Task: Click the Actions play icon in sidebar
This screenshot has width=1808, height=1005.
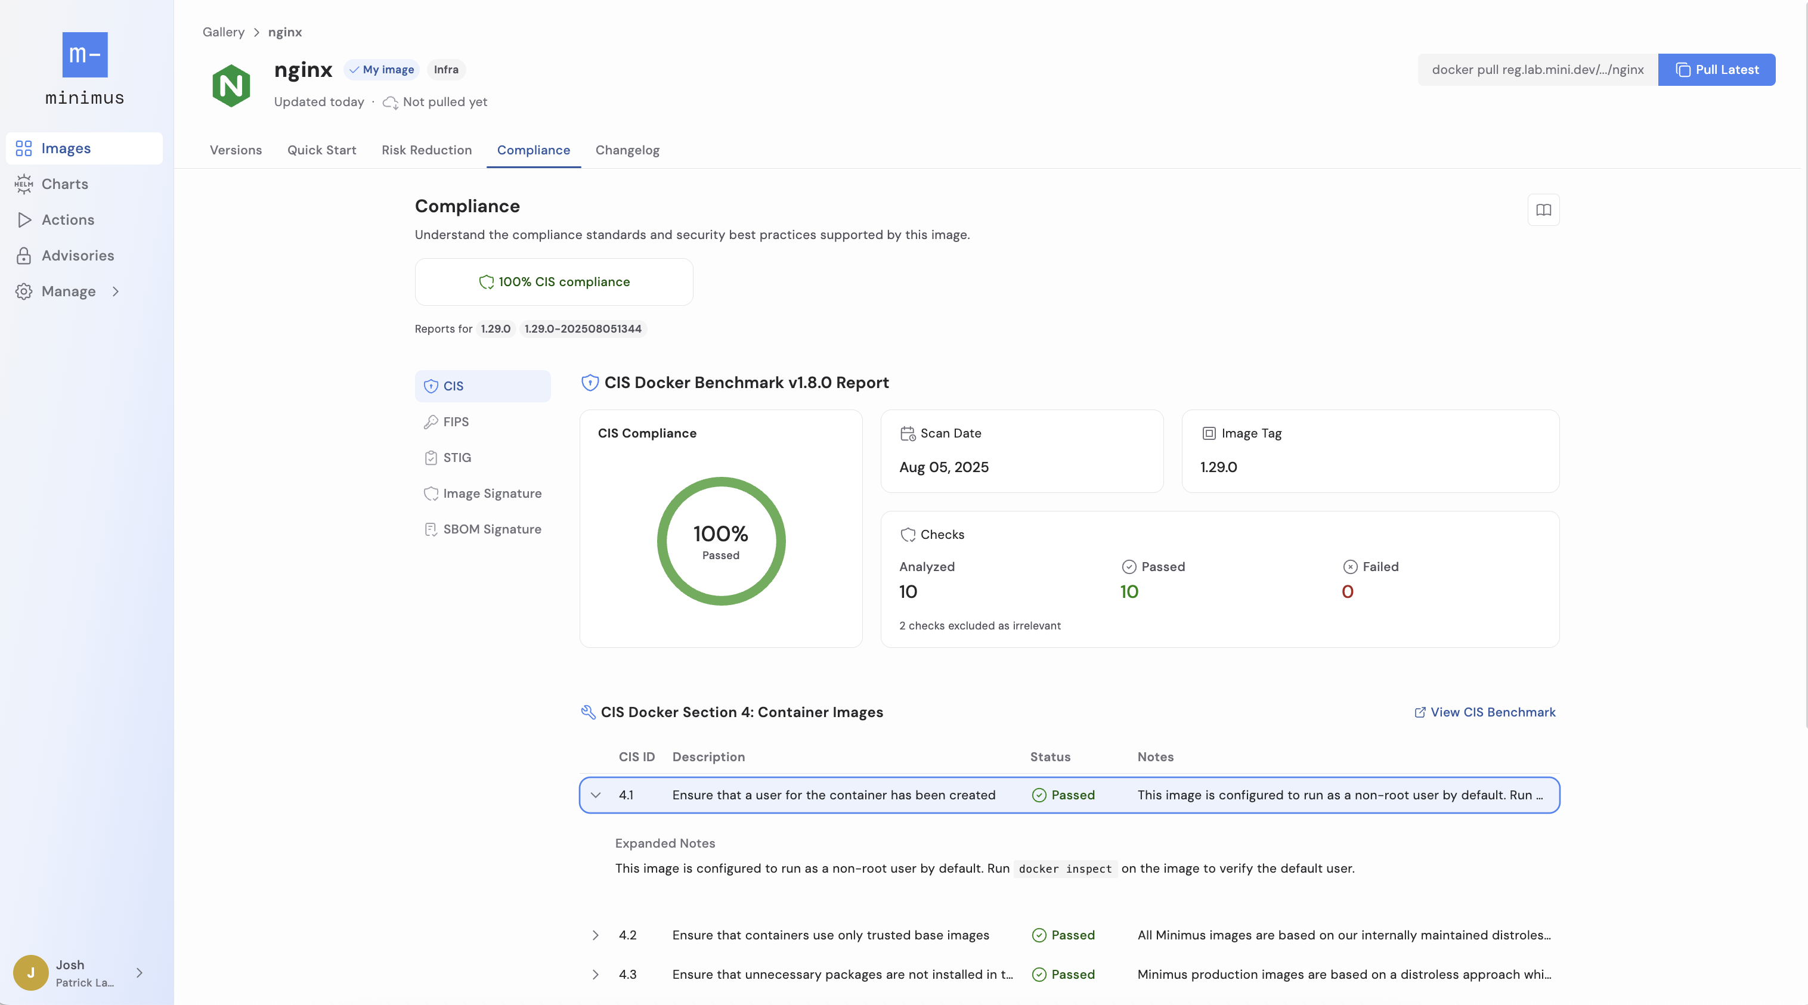Action: click(x=24, y=220)
